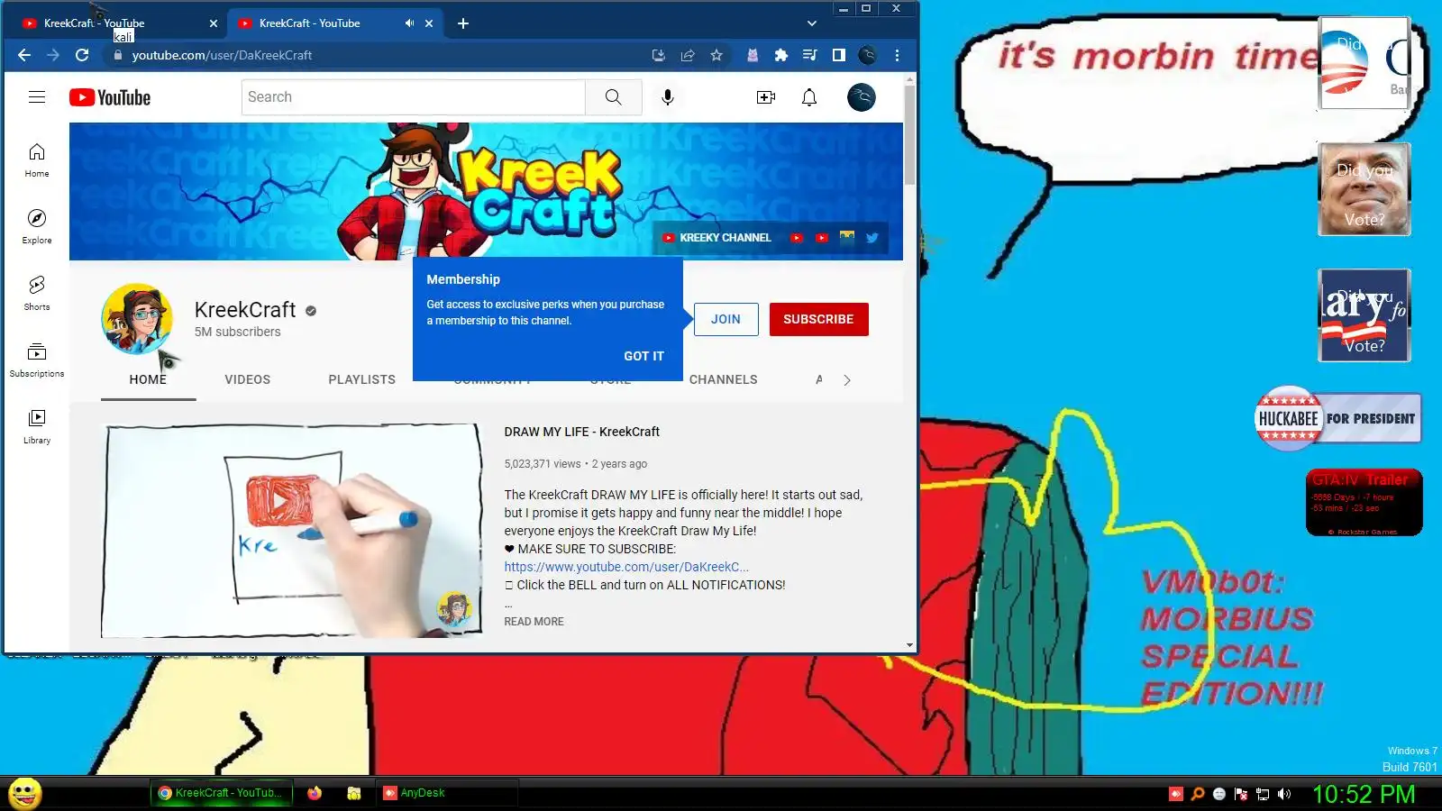The height and width of the screenshot is (811, 1442).
Task: Play the Draw My Life video thumbnail
Action: tap(291, 531)
